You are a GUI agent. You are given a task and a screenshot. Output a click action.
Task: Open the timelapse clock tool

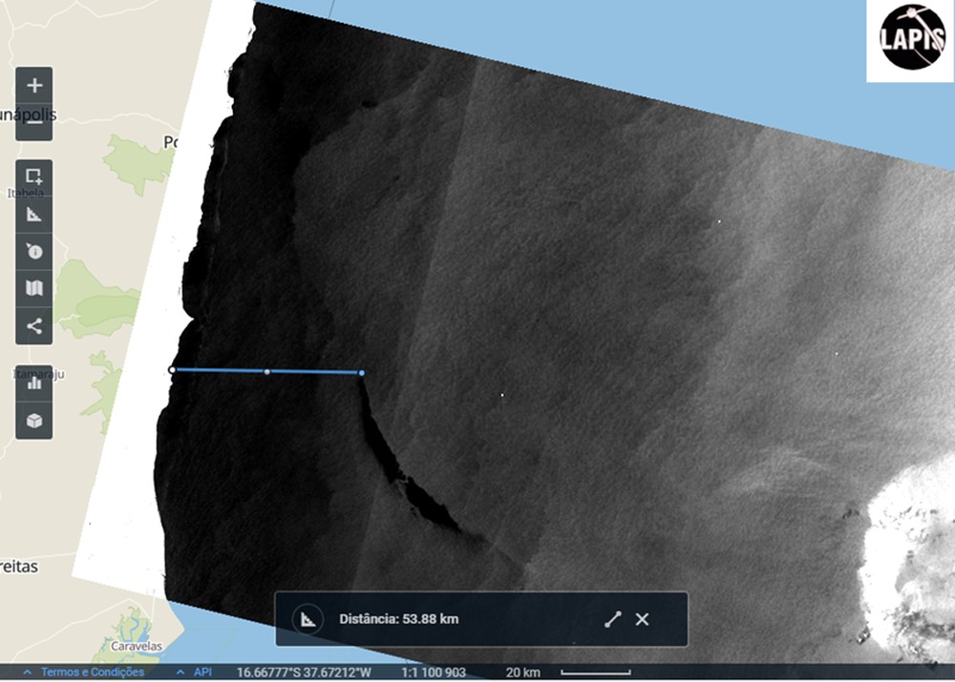pos(33,252)
